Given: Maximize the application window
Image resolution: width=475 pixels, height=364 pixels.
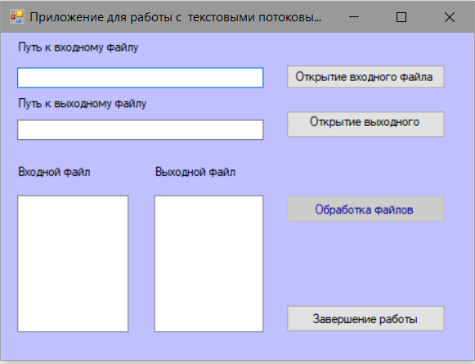Looking at the screenshot, I should (x=401, y=17).
